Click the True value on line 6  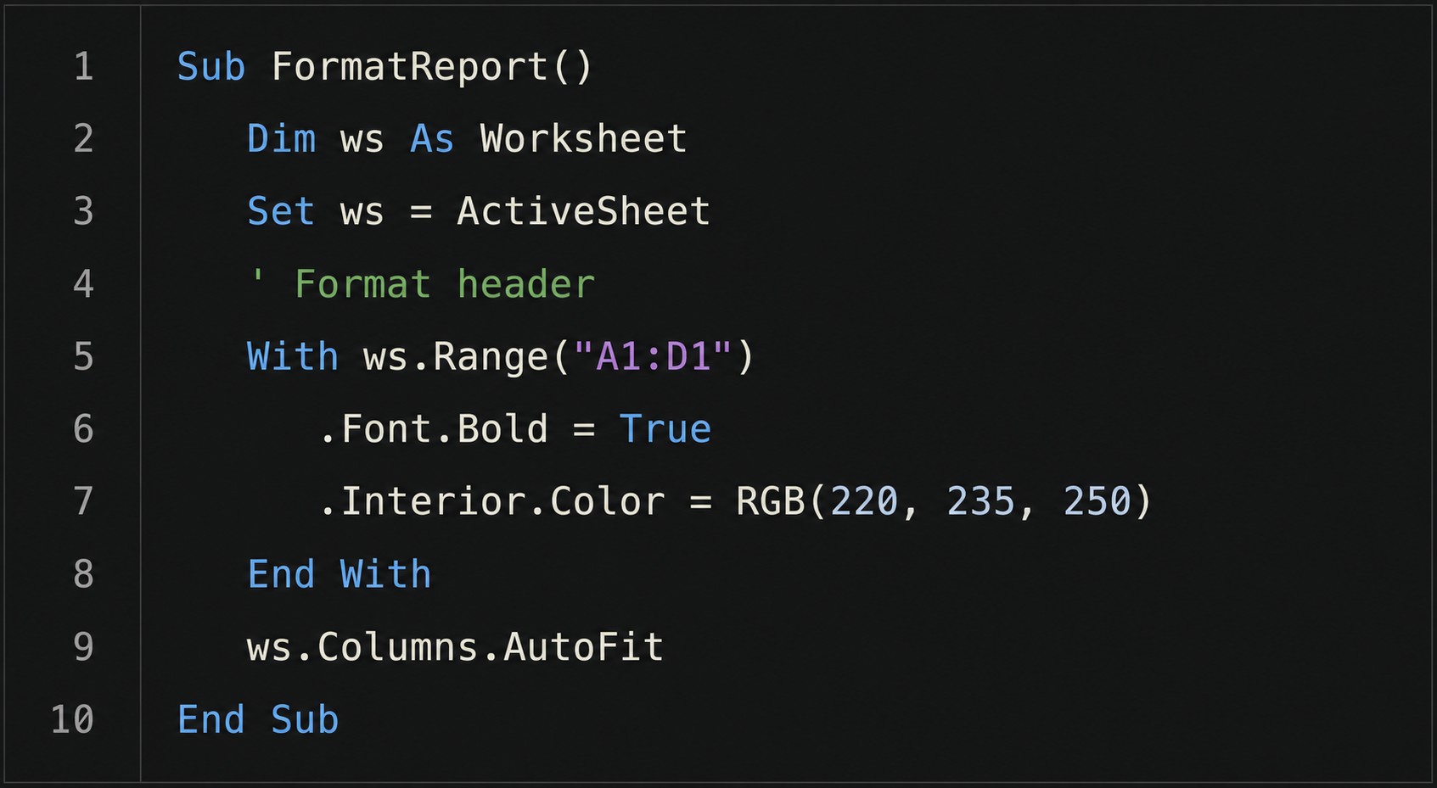click(x=665, y=429)
